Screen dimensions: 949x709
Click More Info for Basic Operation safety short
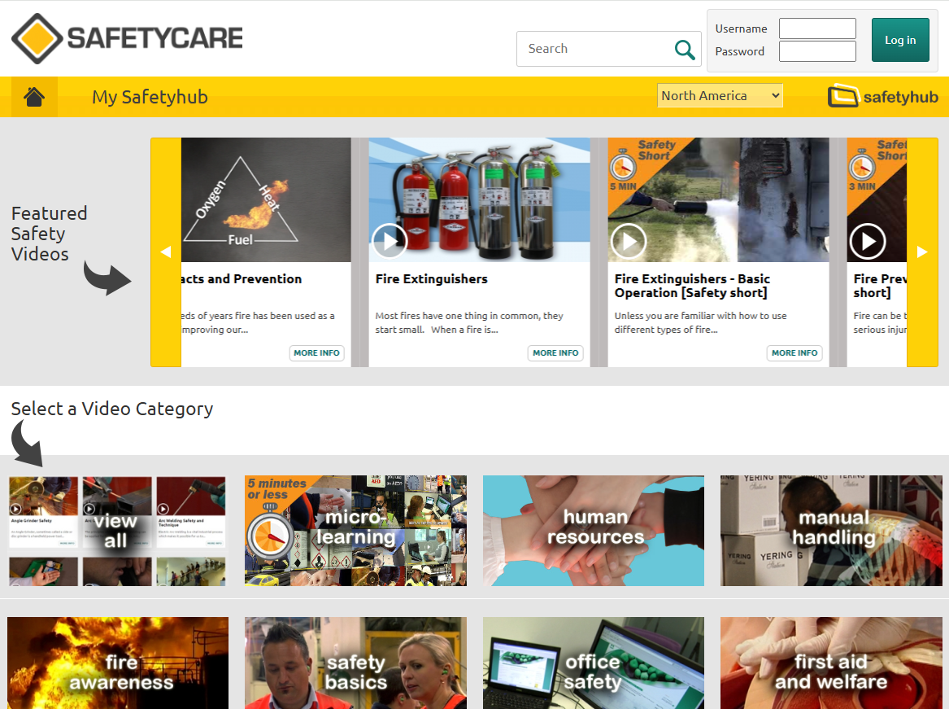click(x=794, y=353)
